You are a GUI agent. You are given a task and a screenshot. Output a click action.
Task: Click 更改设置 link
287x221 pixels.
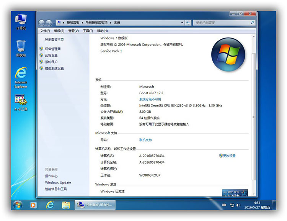(229, 156)
